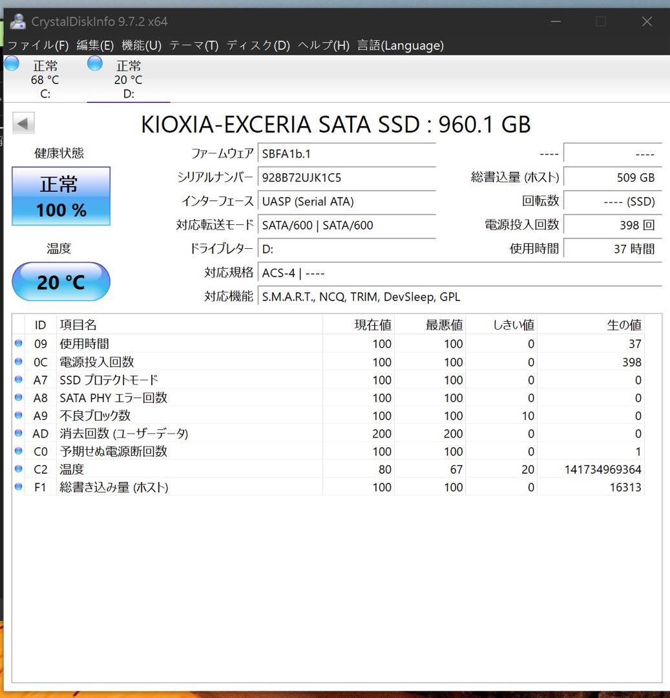Open the ヘルプ(H) menu
The width and height of the screenshot is (670, 698).
[x=324, y=45]
